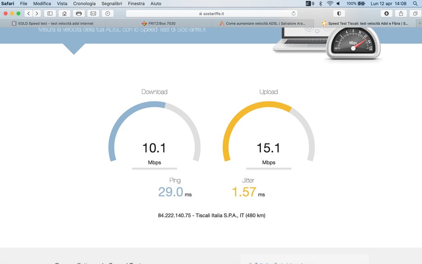Screen dimensions: 422x264
Task: Switch to FRITZ!Box 7530 tab
Action: click(158, 24)
